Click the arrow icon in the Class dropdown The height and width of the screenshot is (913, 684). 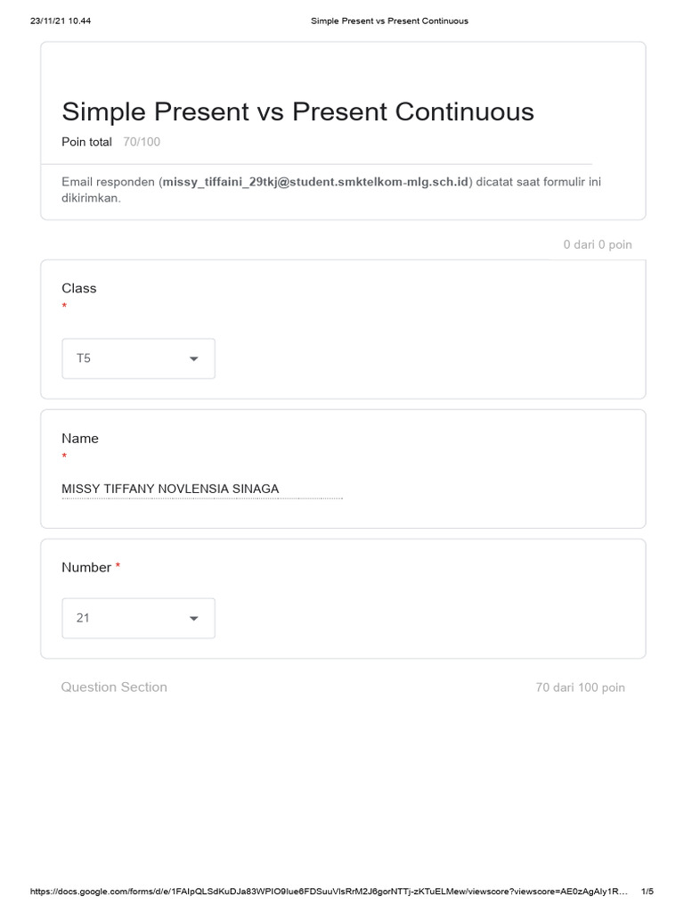click(193, 358)
